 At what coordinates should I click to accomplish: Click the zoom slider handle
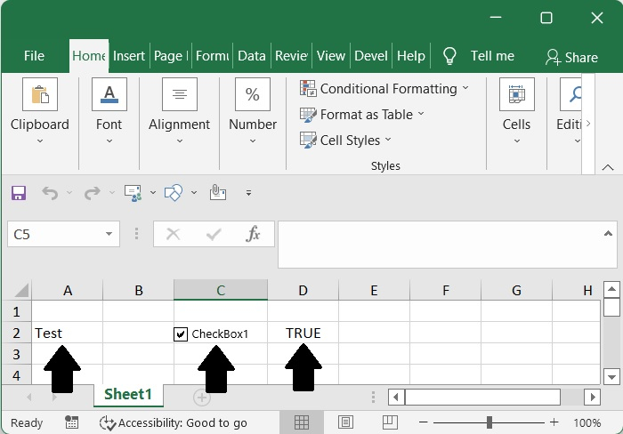[x=489, y=422]
